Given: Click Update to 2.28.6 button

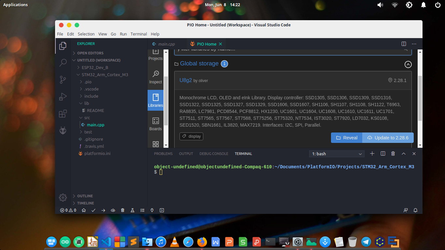Looking at the screenshot, I should [x=388, y=138].
